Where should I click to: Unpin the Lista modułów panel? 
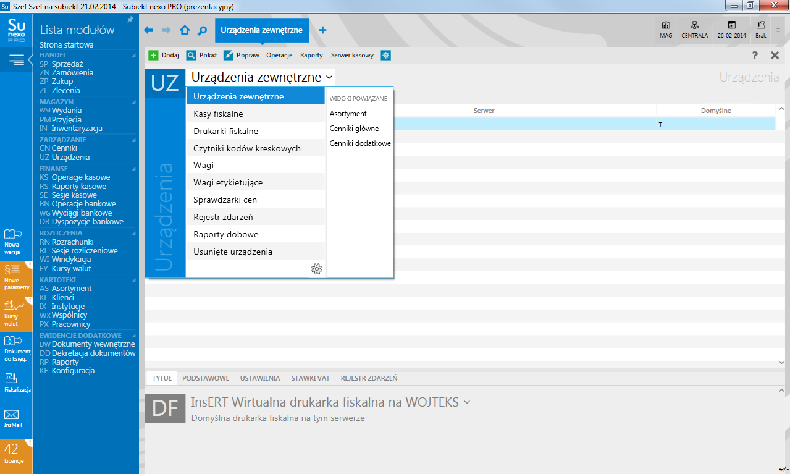130,20
